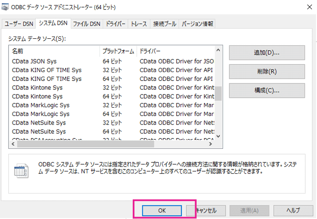Select the システム DSN tab
This screenshot has height=219, width=317.
point(53,23)
